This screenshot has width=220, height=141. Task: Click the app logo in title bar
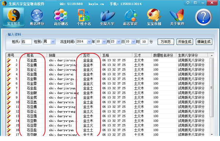point(4,3)
